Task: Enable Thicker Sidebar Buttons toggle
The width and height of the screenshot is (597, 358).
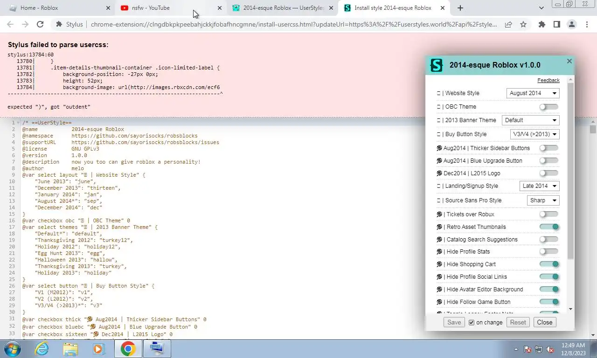Action: click(x=549, y=148)
